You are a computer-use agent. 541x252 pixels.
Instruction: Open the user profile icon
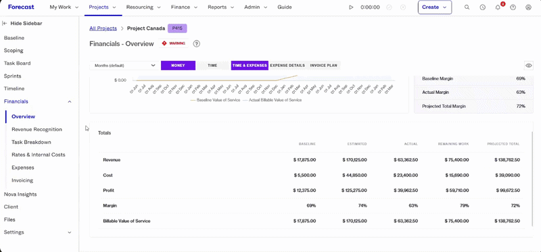click(528, 7)
